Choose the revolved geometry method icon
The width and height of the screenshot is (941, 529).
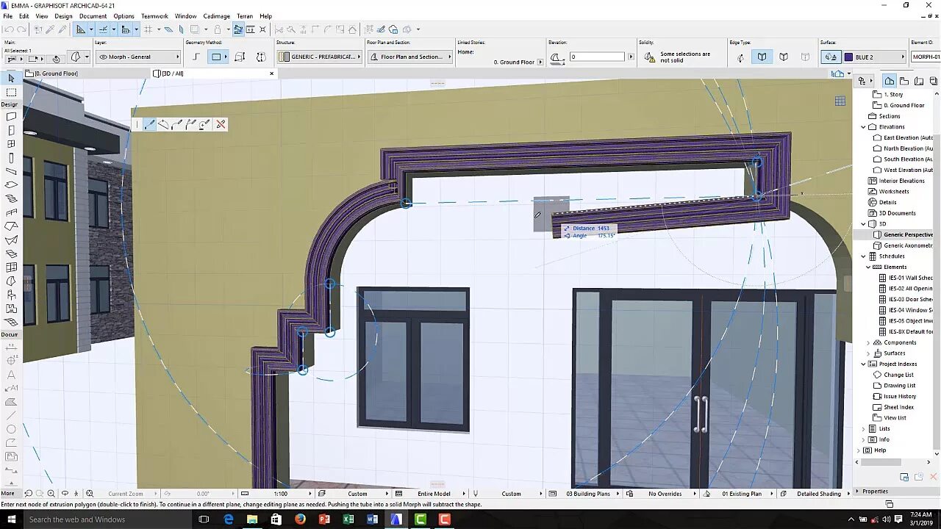(261, 57)
